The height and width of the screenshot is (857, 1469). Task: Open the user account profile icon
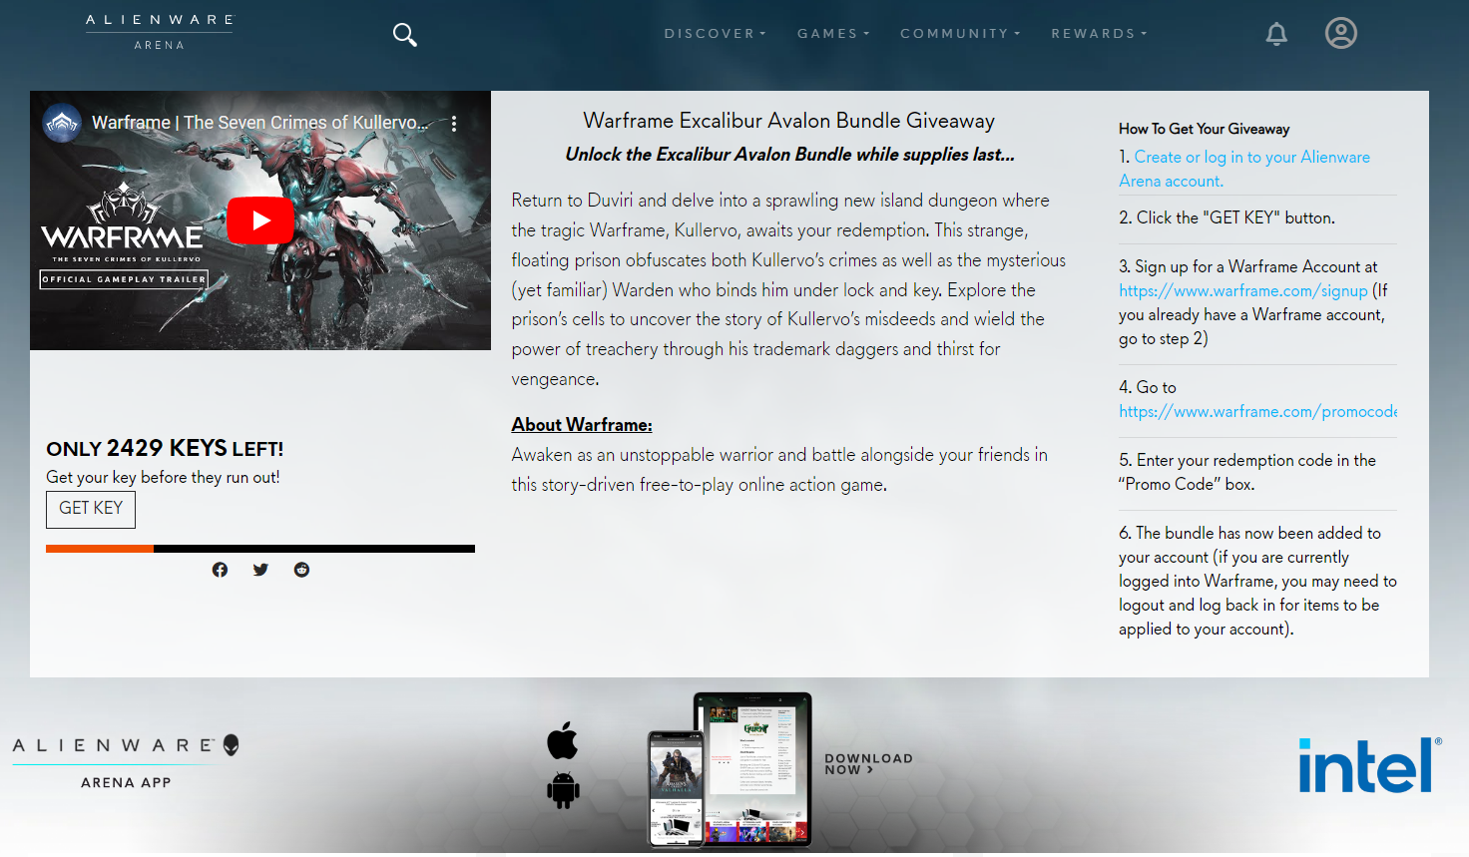[1341, 33]
